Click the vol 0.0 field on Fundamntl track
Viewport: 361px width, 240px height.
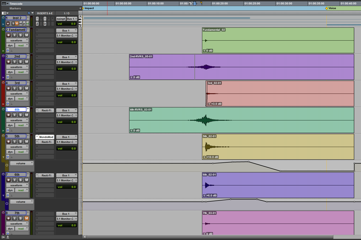[67, 42]
